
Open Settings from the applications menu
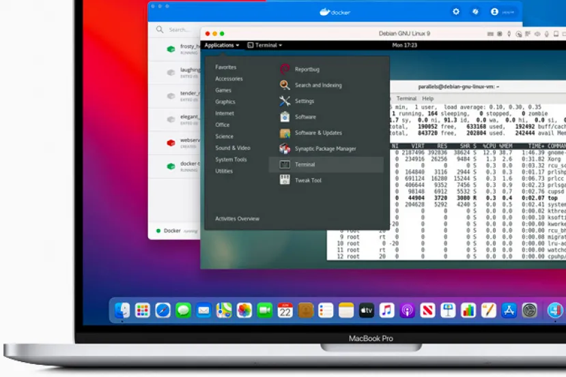click(x=326, y=101)
